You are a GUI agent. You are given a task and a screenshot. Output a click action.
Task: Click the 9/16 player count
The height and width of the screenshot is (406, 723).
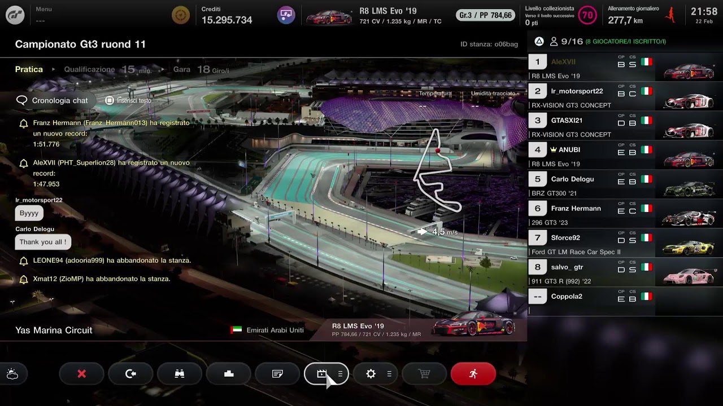[x=572, y=41]
